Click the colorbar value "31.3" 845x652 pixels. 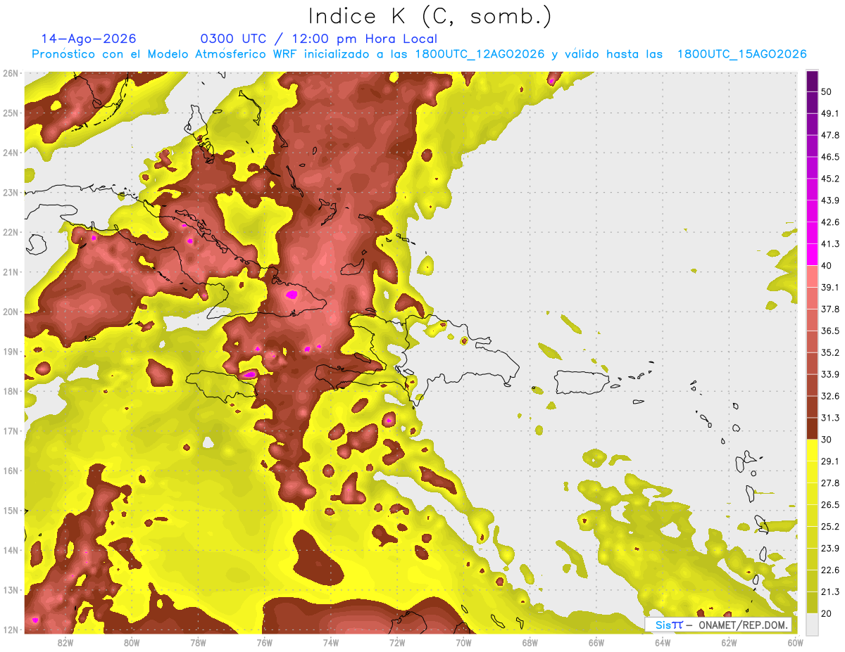(831, 418)
